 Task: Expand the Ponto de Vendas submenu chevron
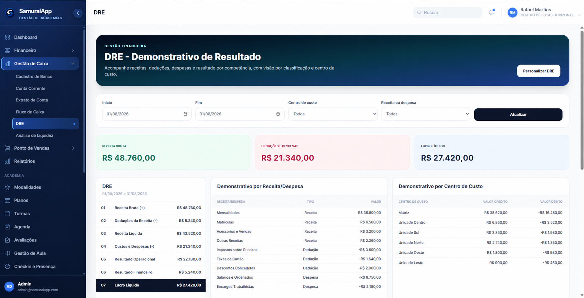(73, 148)
